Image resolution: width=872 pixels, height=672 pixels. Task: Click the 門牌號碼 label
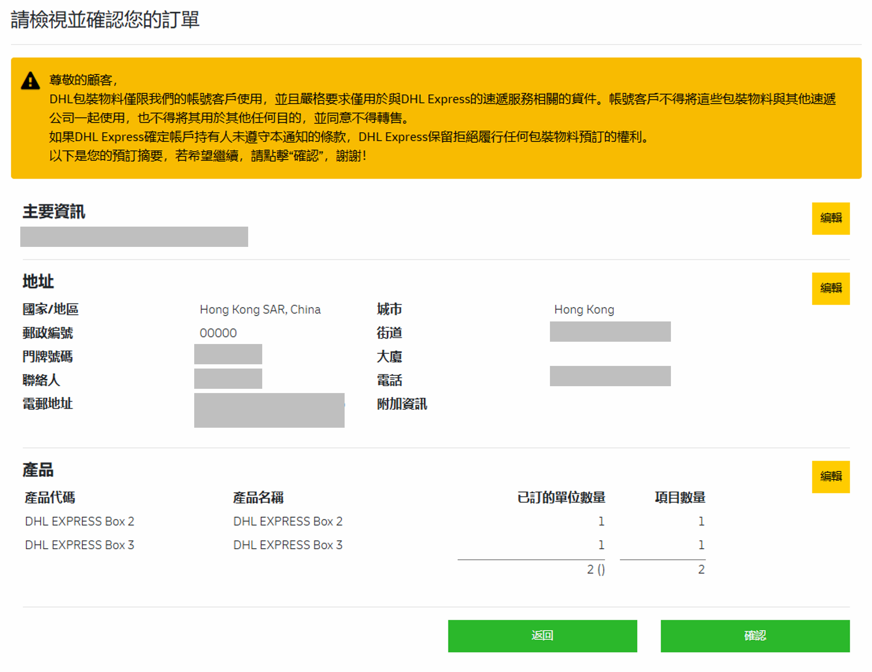(x=47, y=356)
